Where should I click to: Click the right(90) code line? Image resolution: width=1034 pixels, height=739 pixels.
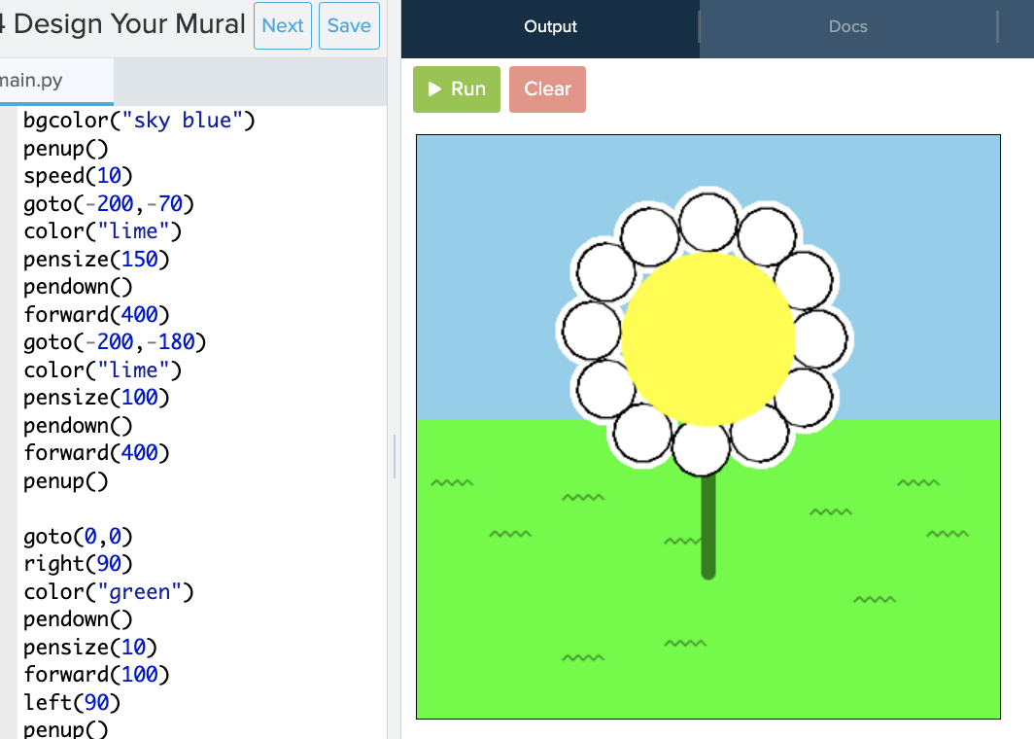(x=78, y=564)
